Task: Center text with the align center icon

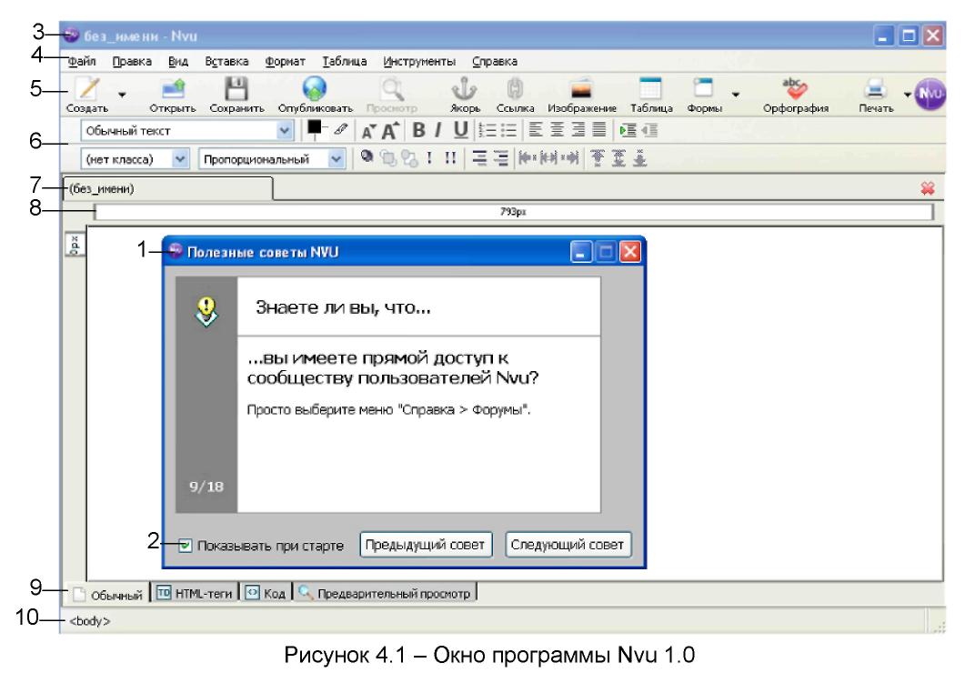Action: [x=558, y=129]
